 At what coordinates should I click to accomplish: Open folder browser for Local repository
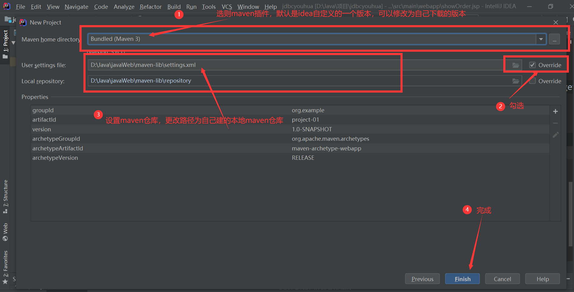click(x=515, y=81)
